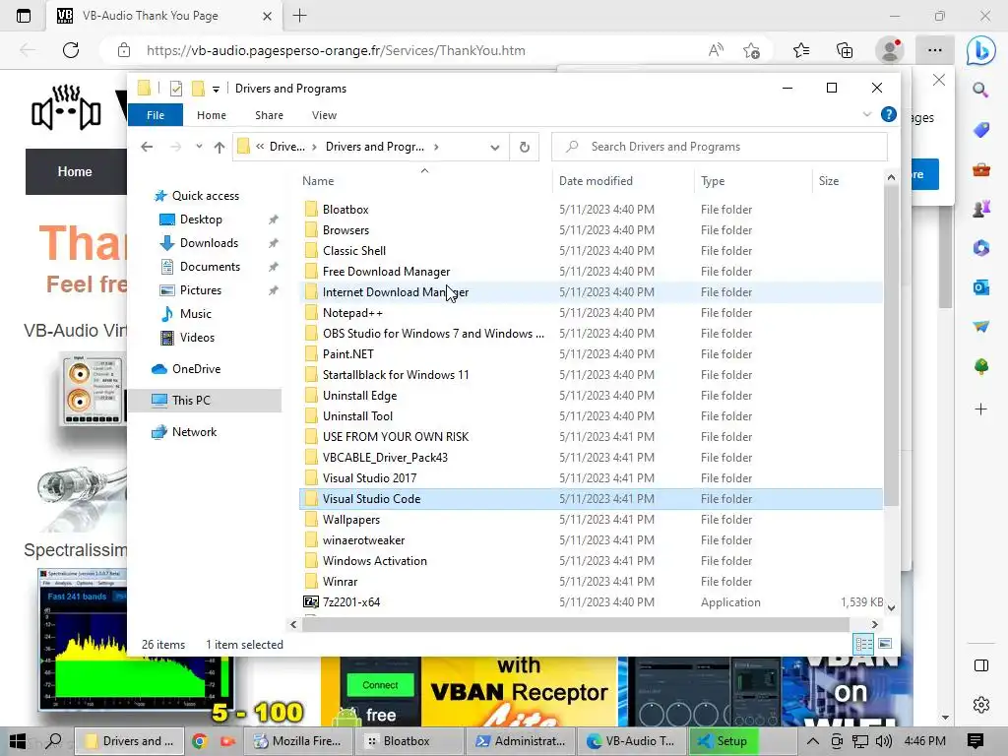
Task: Open Edge Settings and more menu
Action: pyautogui.click(x=935, y=50)
